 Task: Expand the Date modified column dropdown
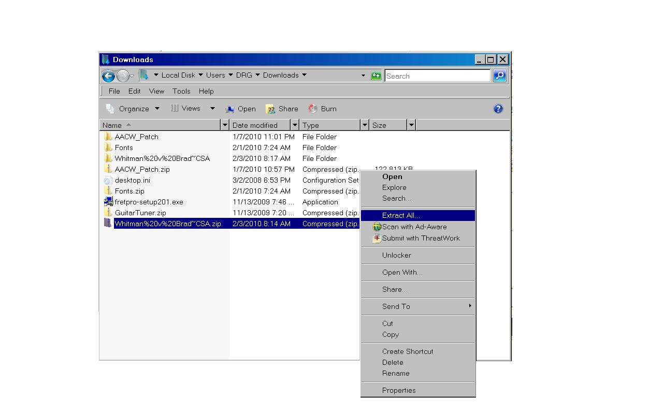tap(295, 125)
